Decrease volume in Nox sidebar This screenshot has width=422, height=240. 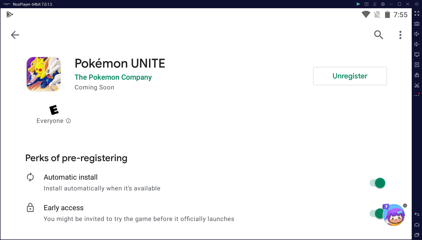coord(417,44)
